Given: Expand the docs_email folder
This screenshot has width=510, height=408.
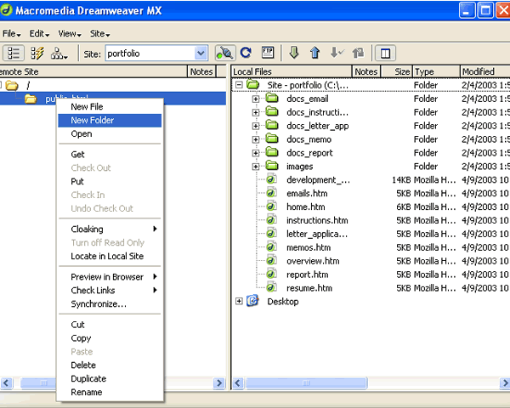Looking at the screenshot, I should coord(256,99).
